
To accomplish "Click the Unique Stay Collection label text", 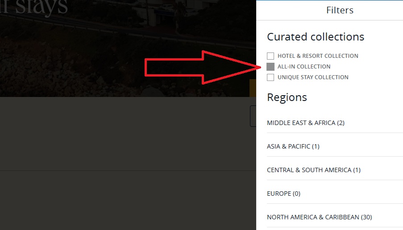I will click(313, 77).
